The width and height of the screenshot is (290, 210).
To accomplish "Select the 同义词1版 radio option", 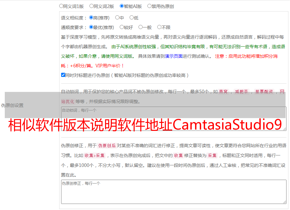I will click(x=61, y=6).
